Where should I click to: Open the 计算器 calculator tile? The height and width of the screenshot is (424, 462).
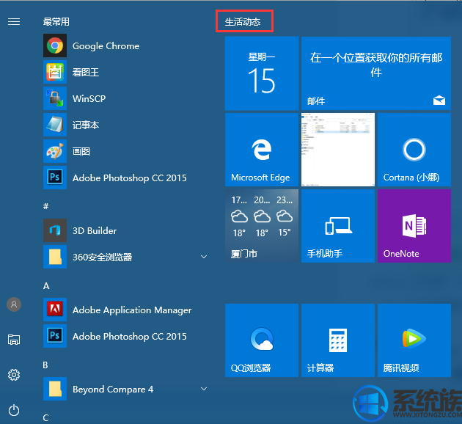coord(338,340)
